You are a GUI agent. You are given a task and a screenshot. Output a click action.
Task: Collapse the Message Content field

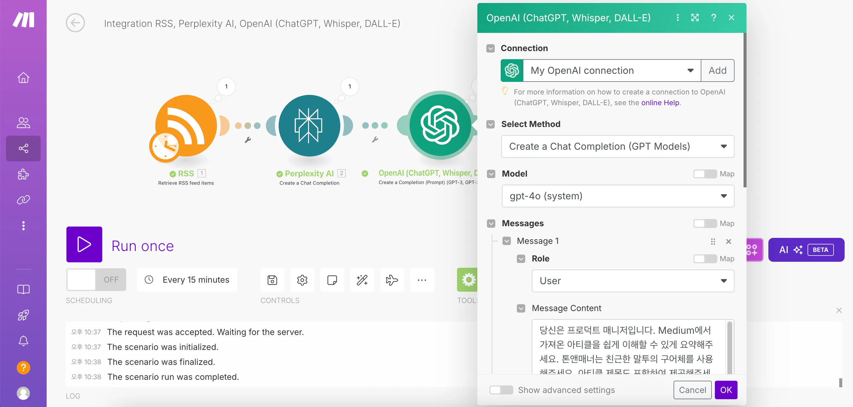(521, 308)
